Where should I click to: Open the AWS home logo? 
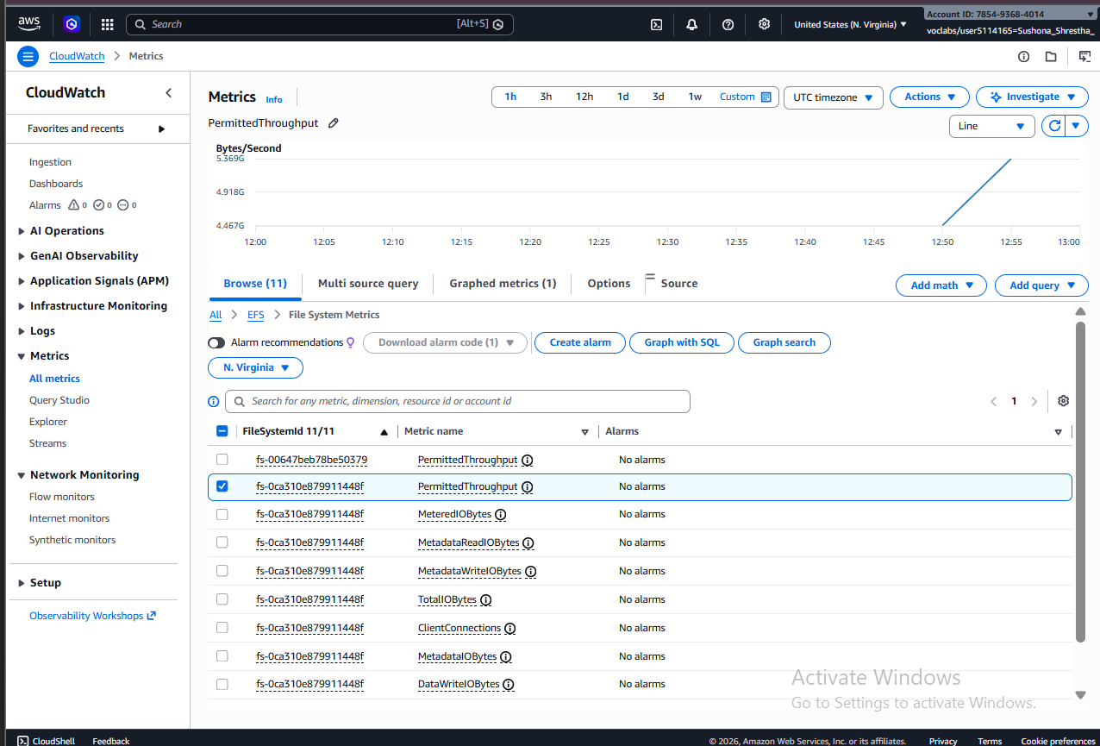click(28, 24)
